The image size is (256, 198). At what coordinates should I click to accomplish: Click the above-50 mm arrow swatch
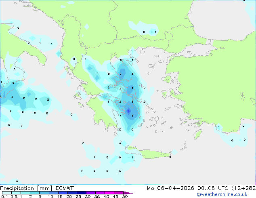[128, 193]
